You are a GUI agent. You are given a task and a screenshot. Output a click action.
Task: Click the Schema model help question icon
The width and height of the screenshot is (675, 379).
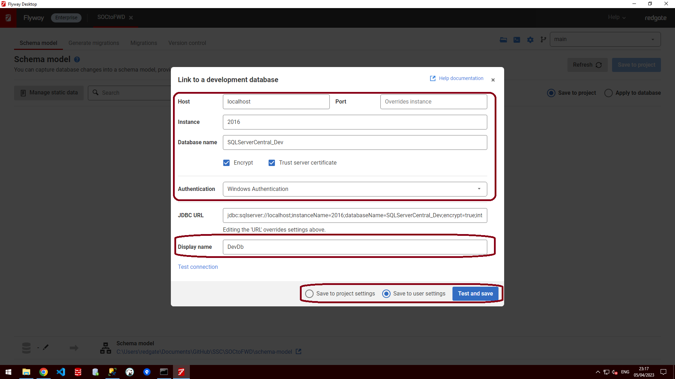point(77,60)
